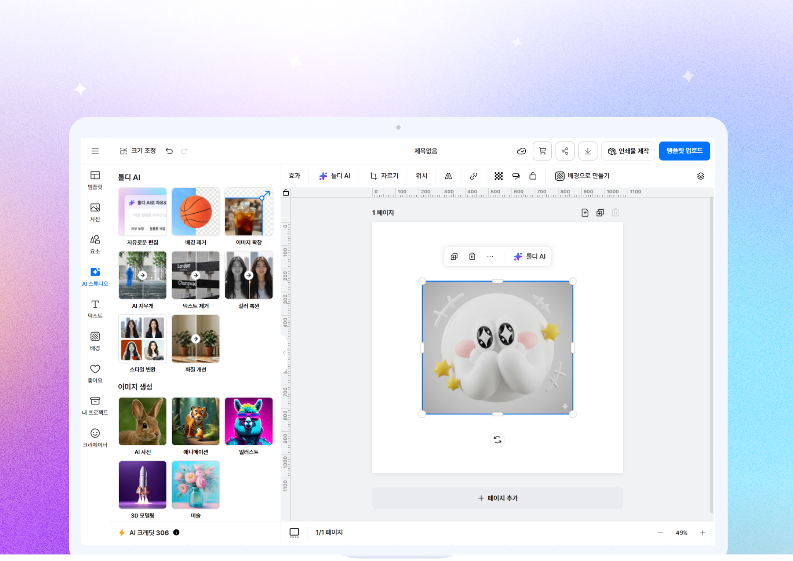
Task: Collapse the side panel with arrow handle
Action: (284, 353)
